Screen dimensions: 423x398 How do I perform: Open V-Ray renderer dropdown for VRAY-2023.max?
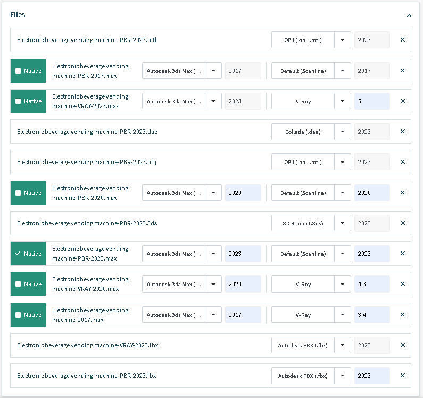pos(343,101)
